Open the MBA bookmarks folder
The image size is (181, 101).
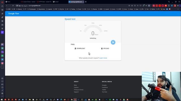100,9
